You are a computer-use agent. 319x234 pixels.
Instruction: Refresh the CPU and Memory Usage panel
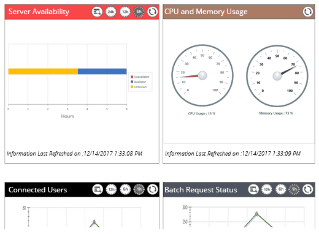[308, 12]
